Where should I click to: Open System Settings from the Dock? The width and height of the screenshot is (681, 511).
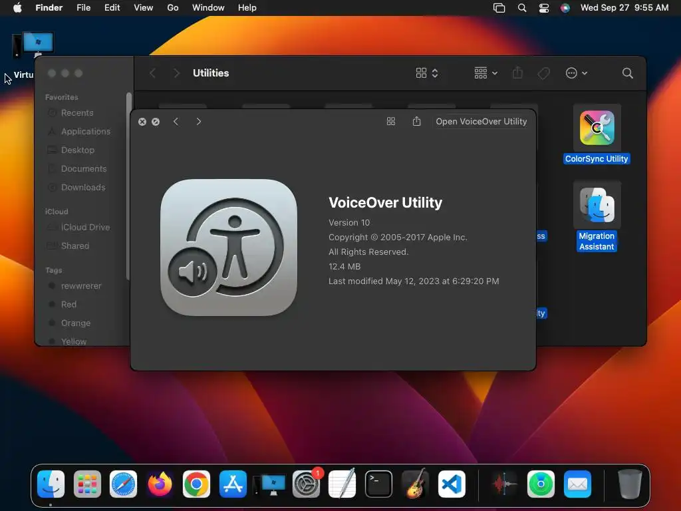306,484
